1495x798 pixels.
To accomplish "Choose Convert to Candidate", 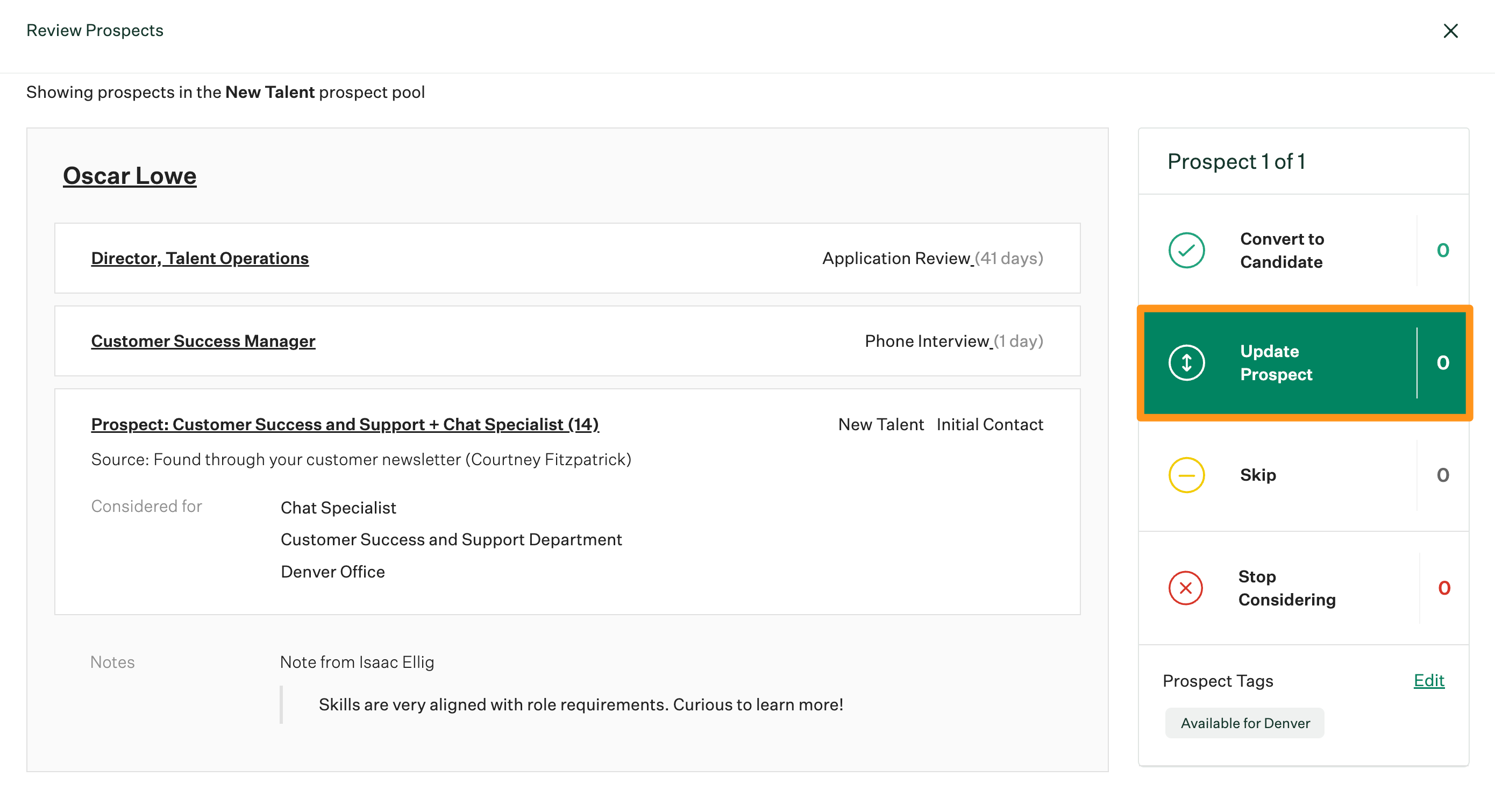I will click(1282, 250).
